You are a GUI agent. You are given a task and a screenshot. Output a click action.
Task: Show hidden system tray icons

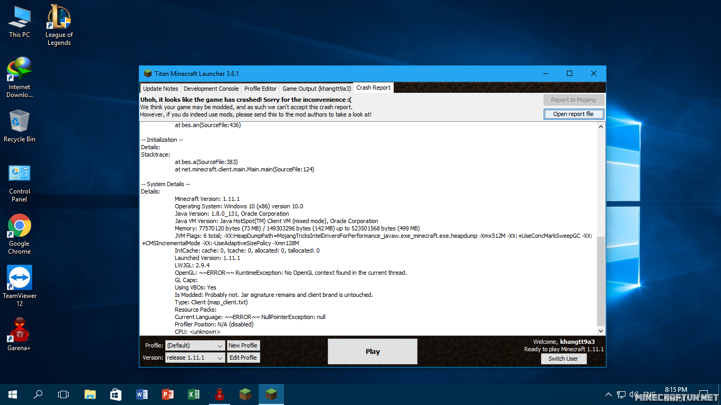click(609, 394)
